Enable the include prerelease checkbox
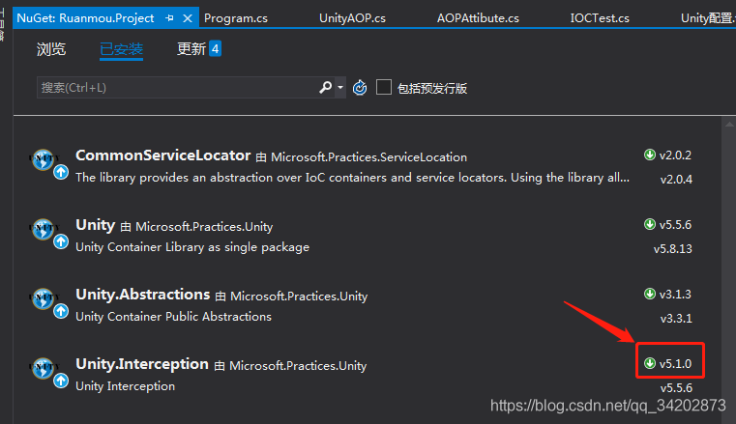This screenshot has width=736, height=424. tap(384, 87)
